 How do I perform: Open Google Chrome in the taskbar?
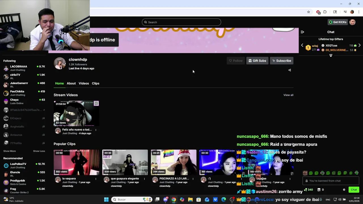coord(174,199)
